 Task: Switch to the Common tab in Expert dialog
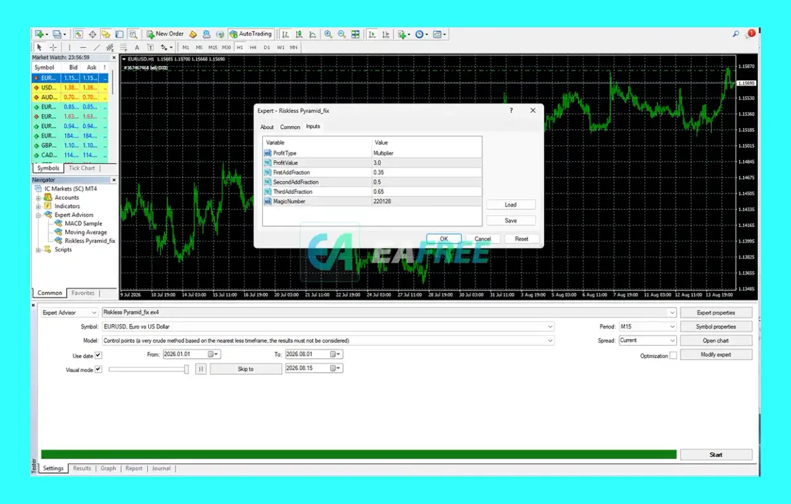pos(290,127)
